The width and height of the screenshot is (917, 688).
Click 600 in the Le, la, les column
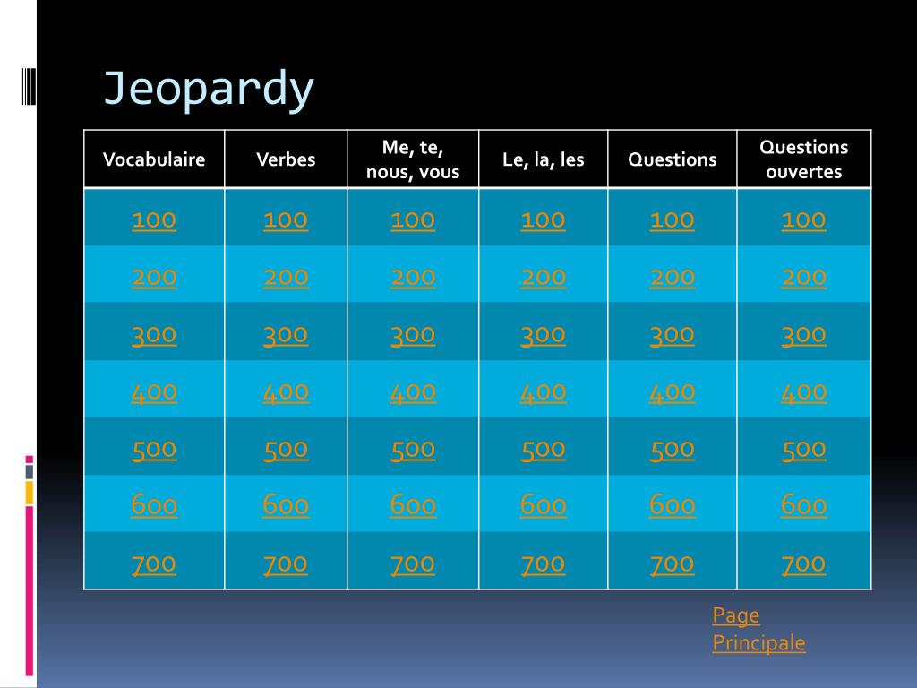544,505
